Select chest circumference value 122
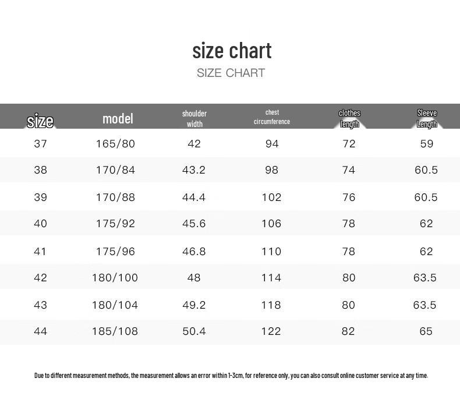 tap(271, 331)
